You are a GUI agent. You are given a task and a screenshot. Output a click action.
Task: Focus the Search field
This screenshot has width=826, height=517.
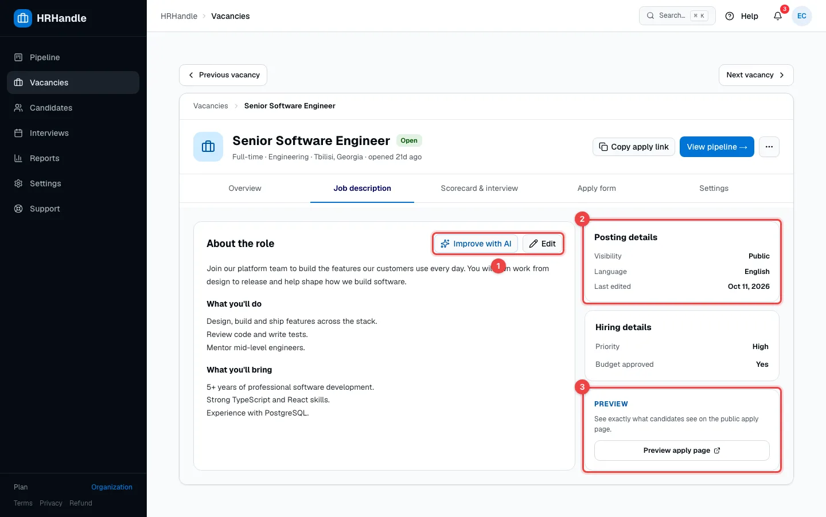click(677, 15)
